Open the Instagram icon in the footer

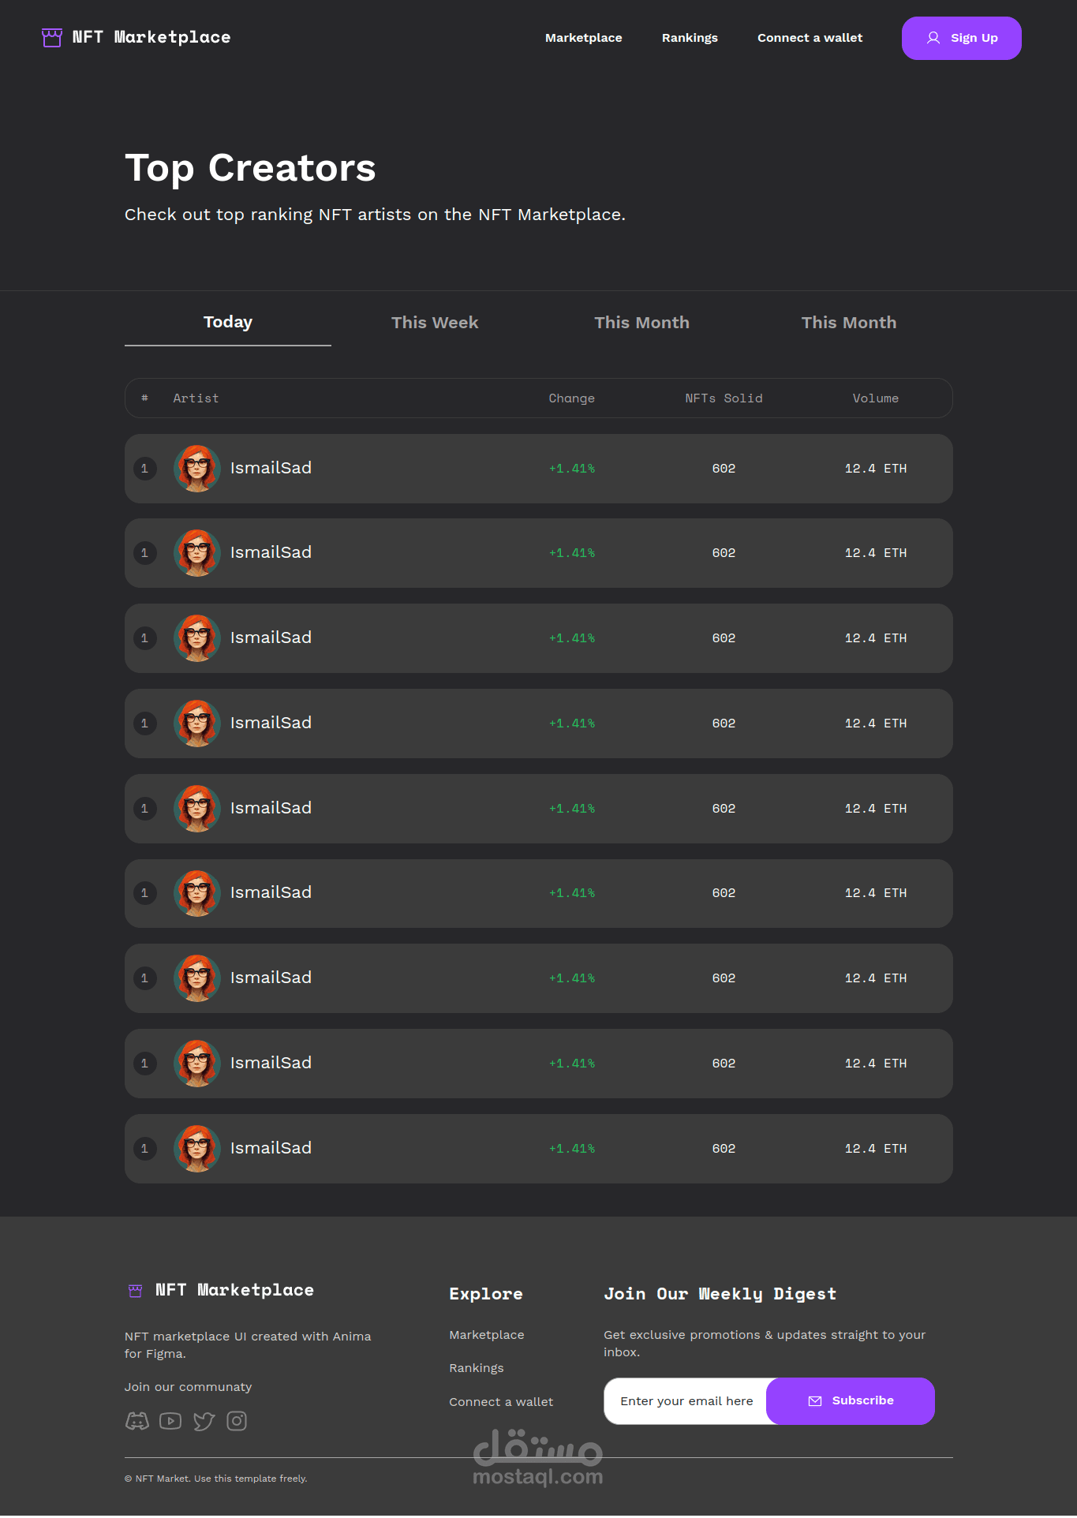point(237,1421)
